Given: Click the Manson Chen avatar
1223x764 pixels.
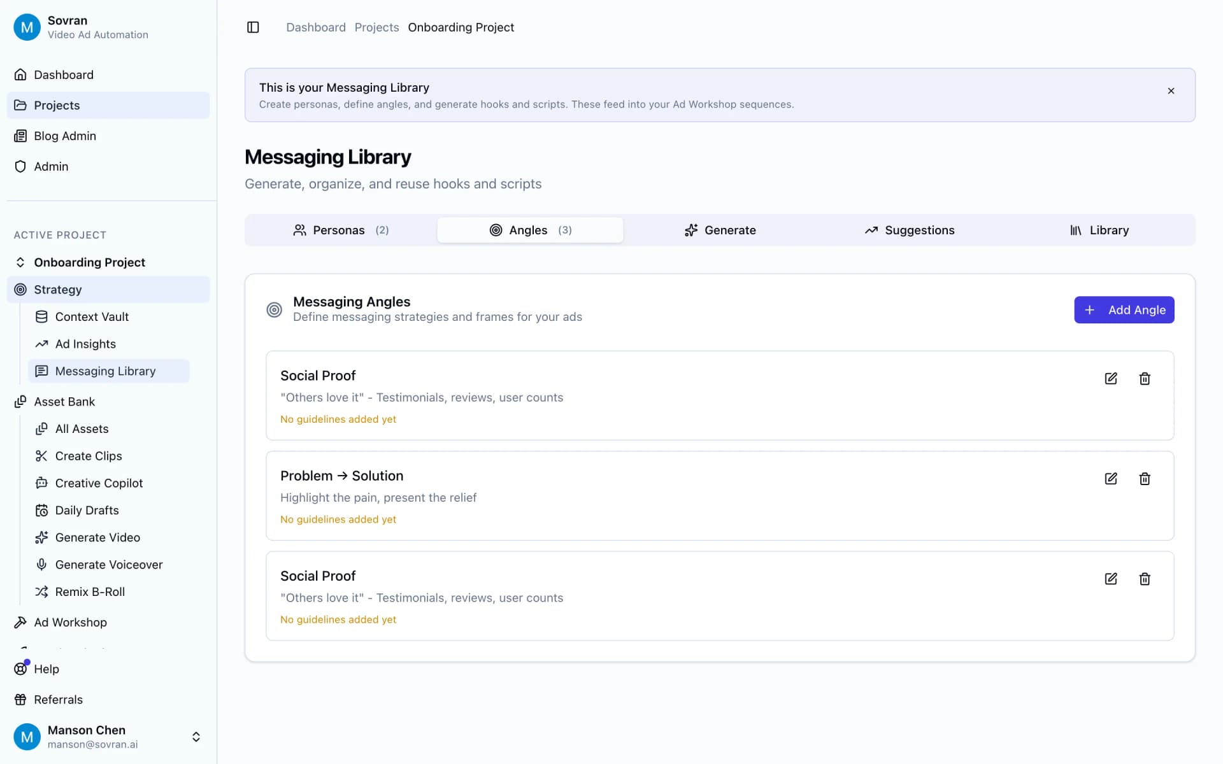Looking at the screenshot, I should point(27,737).
